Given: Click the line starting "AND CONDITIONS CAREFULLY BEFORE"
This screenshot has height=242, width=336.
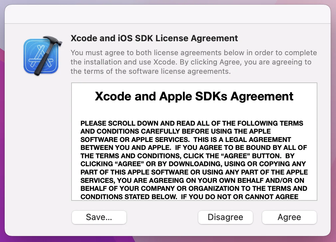Looking at the screenshot, I should (x=176, y=131).
